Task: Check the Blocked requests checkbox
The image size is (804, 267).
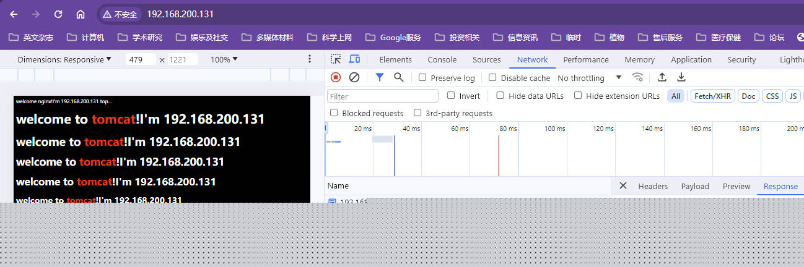Action: pos(334,112)
